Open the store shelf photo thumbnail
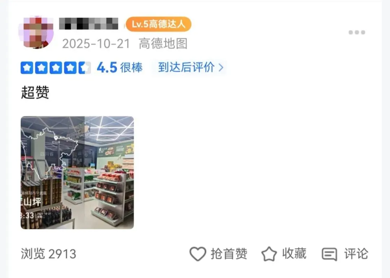Screen dimensions: 390x278 [x=77, y=173]
